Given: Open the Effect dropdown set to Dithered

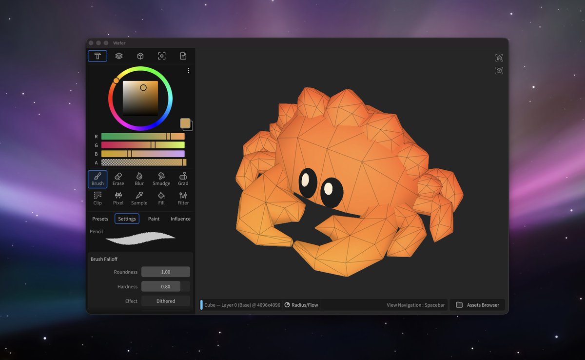Looking at the screenshot, I should (166, 301).
